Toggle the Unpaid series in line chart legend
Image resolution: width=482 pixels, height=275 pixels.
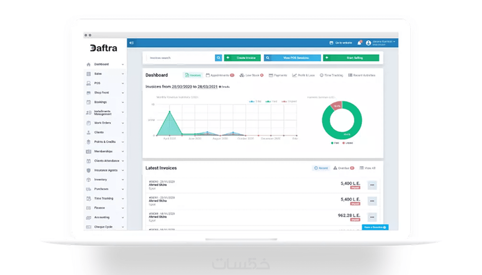(x=289, y=101)
